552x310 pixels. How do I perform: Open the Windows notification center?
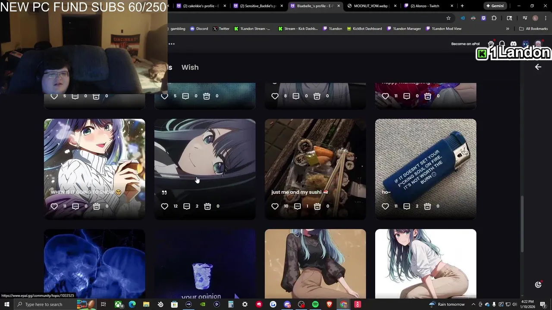[543, 304]
